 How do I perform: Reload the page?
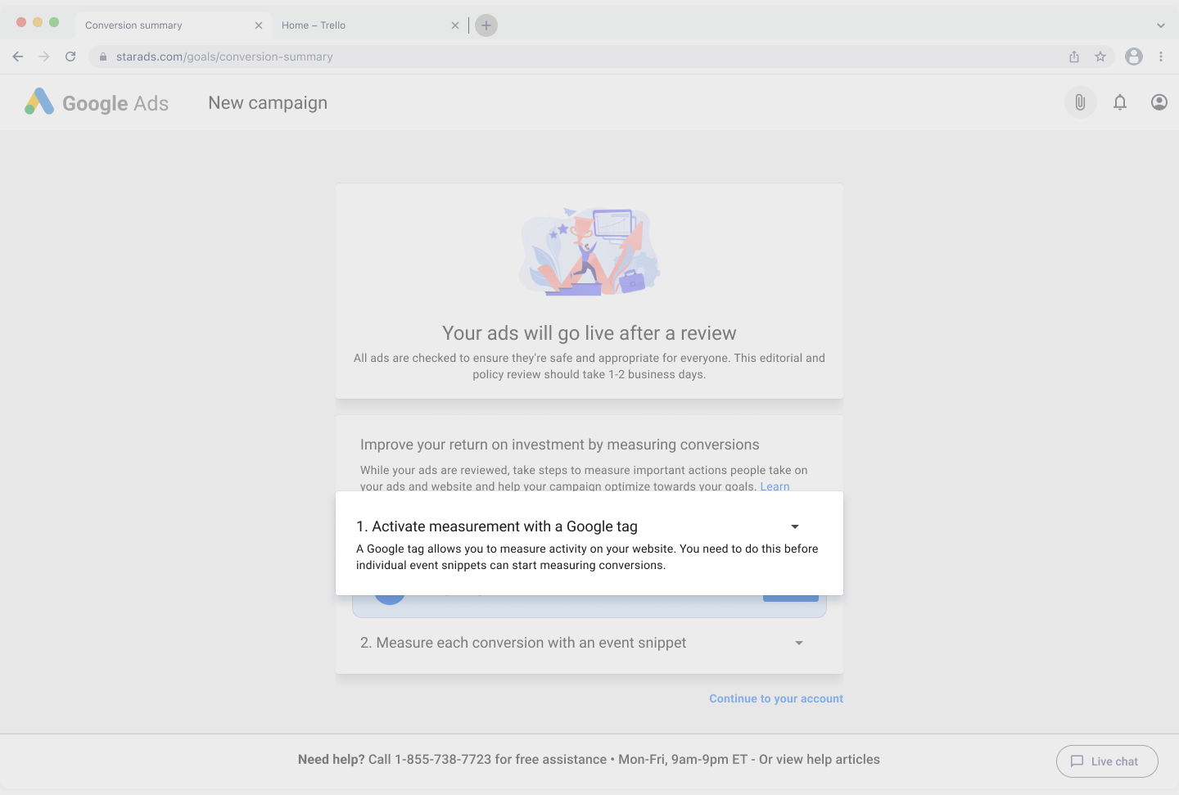tap(70, 56)
